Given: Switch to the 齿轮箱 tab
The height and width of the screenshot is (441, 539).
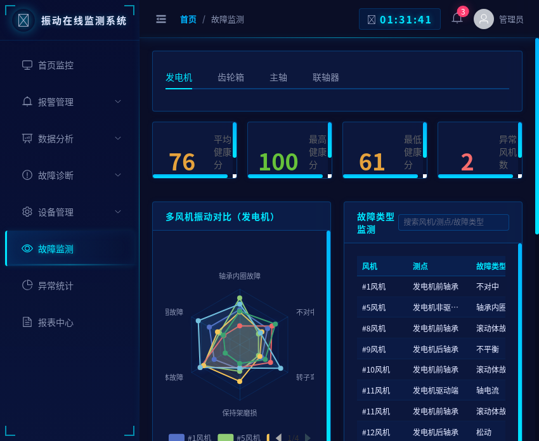Looking at the screenshot, I should 231,77.
